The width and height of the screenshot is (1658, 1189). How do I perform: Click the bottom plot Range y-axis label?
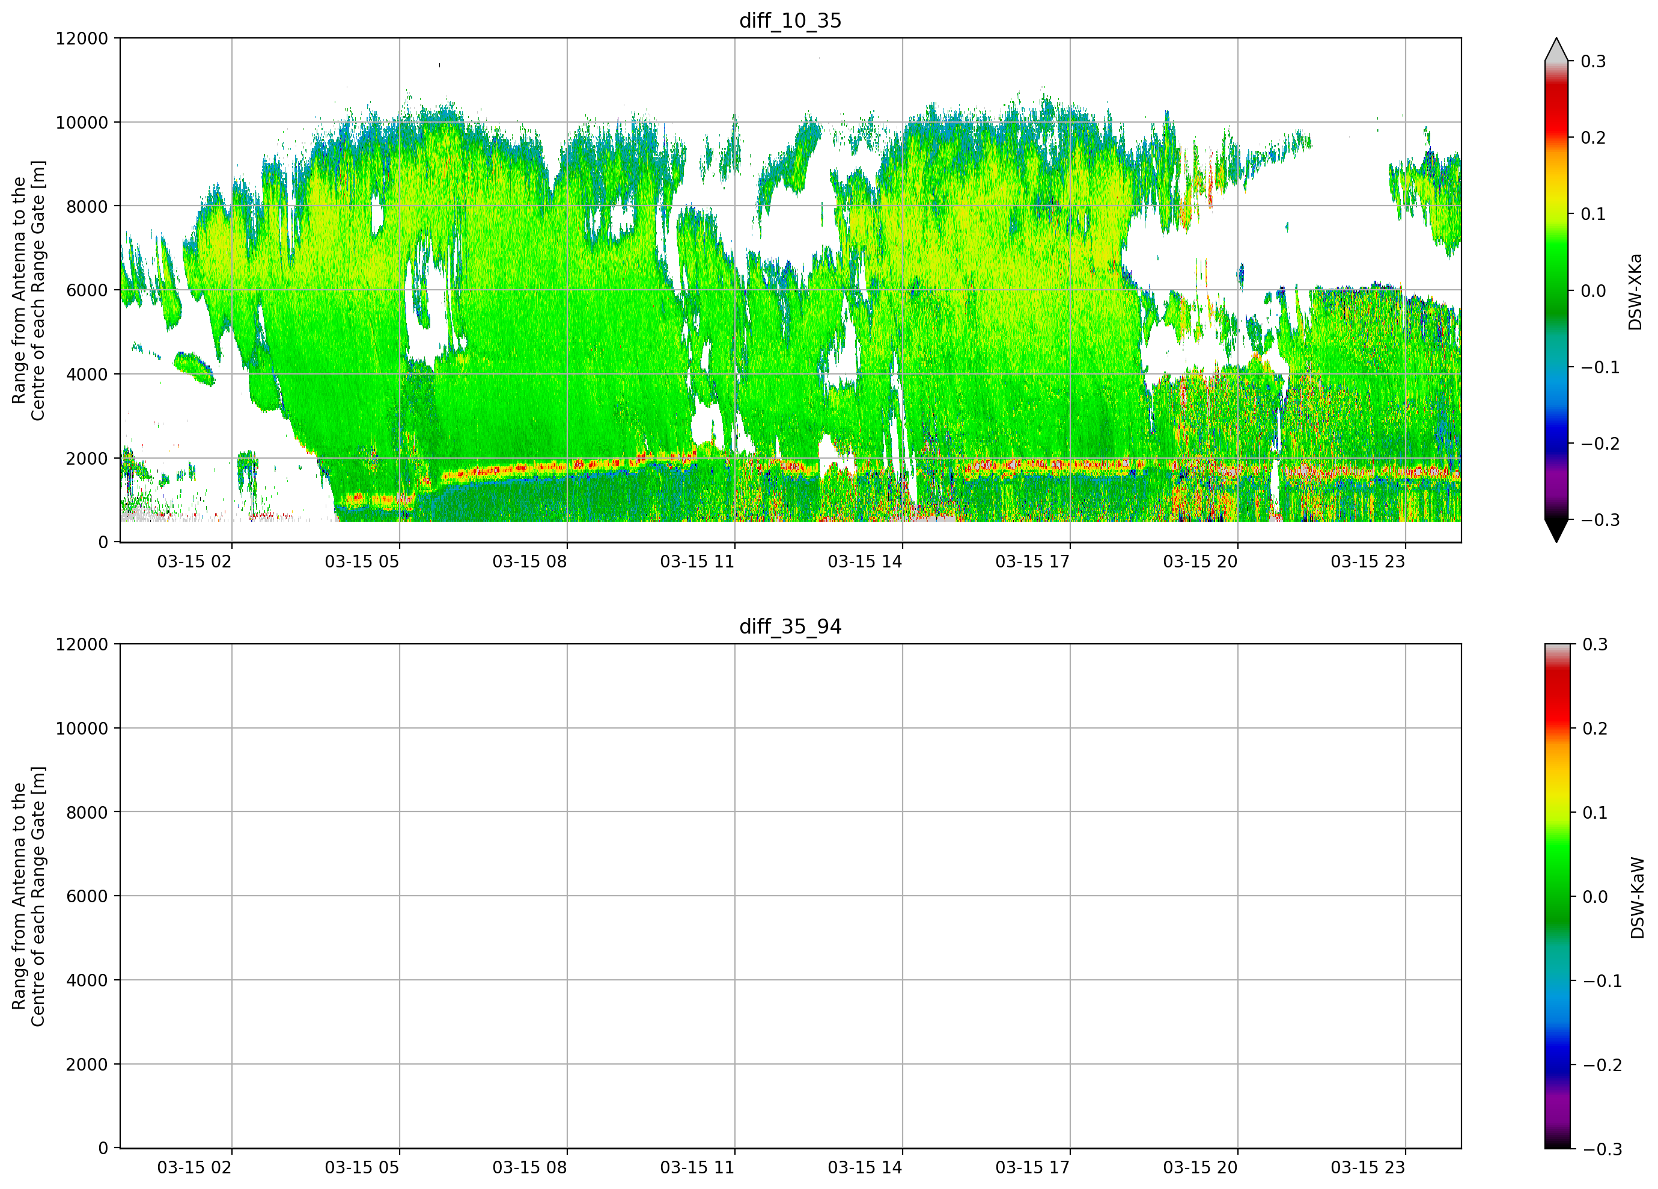28,896
